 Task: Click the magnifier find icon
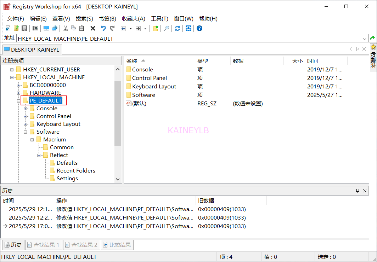[x=167, y=28]
